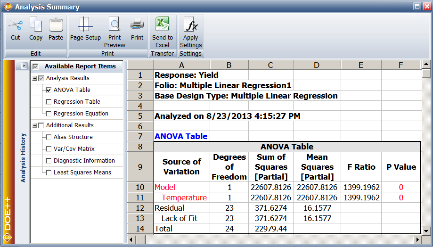Collapse the Analysis Results tree node
The height and width of the screenshot is (247, 433).
click(x=34, y=78)
